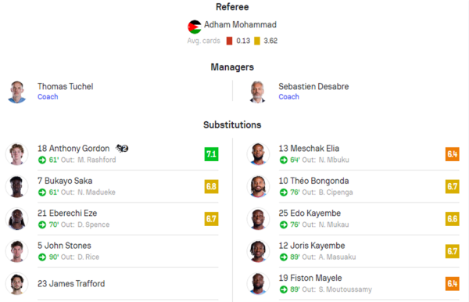
Task: Click the Coach link under Sebastien Desabre
Action: [x=289, y=97]
